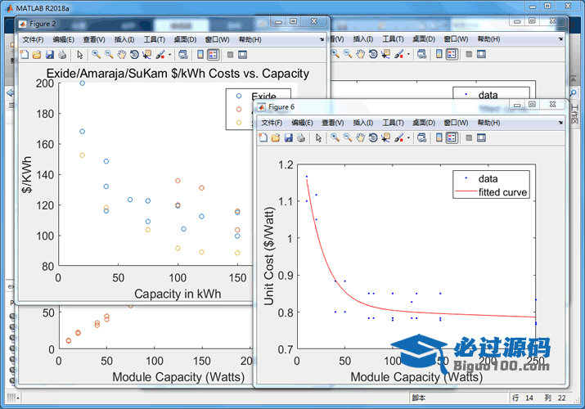The width and height of the screenshot is (585, 409).
Task: Click dock arrow in Figure 6 menu bar
Action: click(560, 123)
